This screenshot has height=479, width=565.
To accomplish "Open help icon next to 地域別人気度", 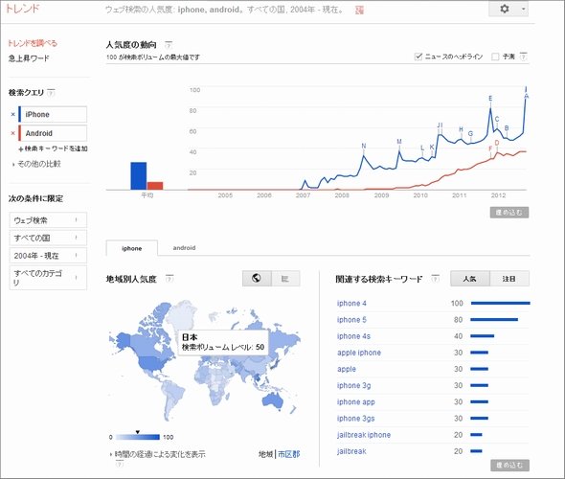I will click(x=169, y=279).
